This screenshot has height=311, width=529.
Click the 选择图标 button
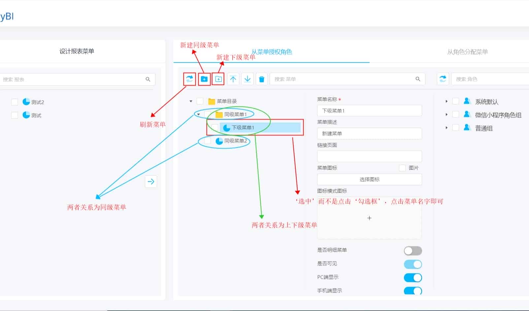[x=369, y=179]
